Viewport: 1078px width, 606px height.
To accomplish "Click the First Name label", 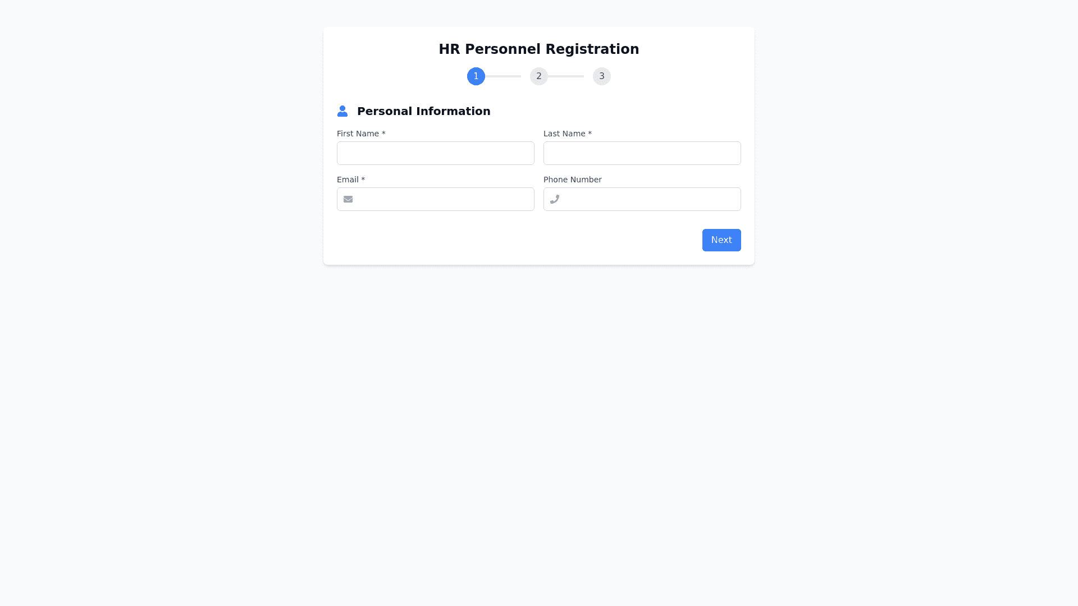I will click(358, 134).
